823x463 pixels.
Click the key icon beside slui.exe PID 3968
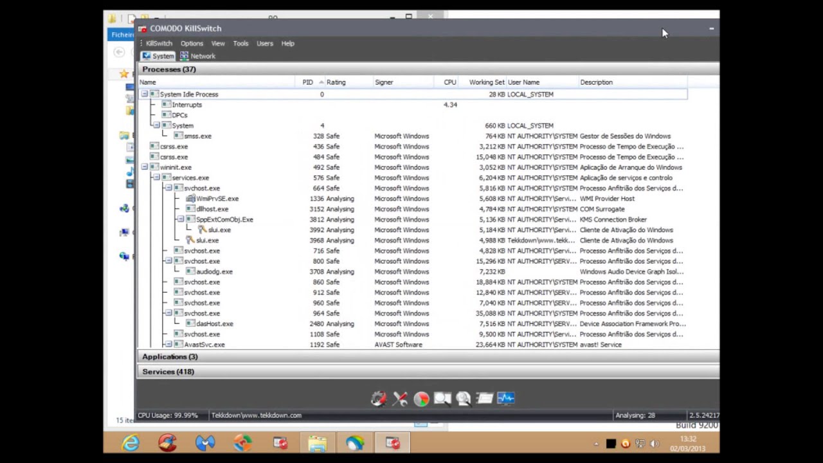click(190, 241)
